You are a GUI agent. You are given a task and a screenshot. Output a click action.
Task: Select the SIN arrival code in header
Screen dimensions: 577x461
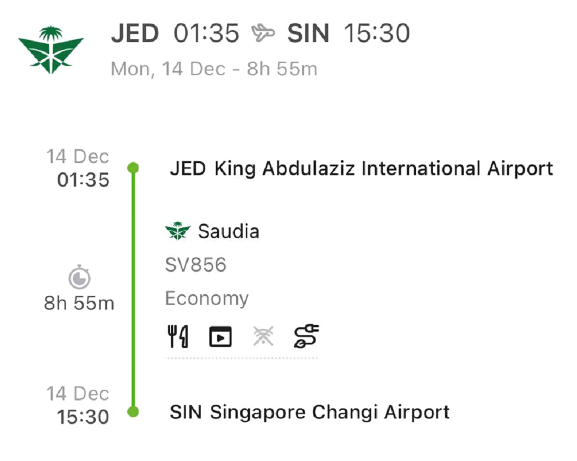point(308,34)
